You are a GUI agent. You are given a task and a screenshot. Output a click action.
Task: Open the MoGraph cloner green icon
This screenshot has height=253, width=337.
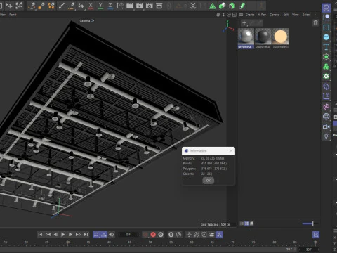pyautogui.click(x=326, y=67)
